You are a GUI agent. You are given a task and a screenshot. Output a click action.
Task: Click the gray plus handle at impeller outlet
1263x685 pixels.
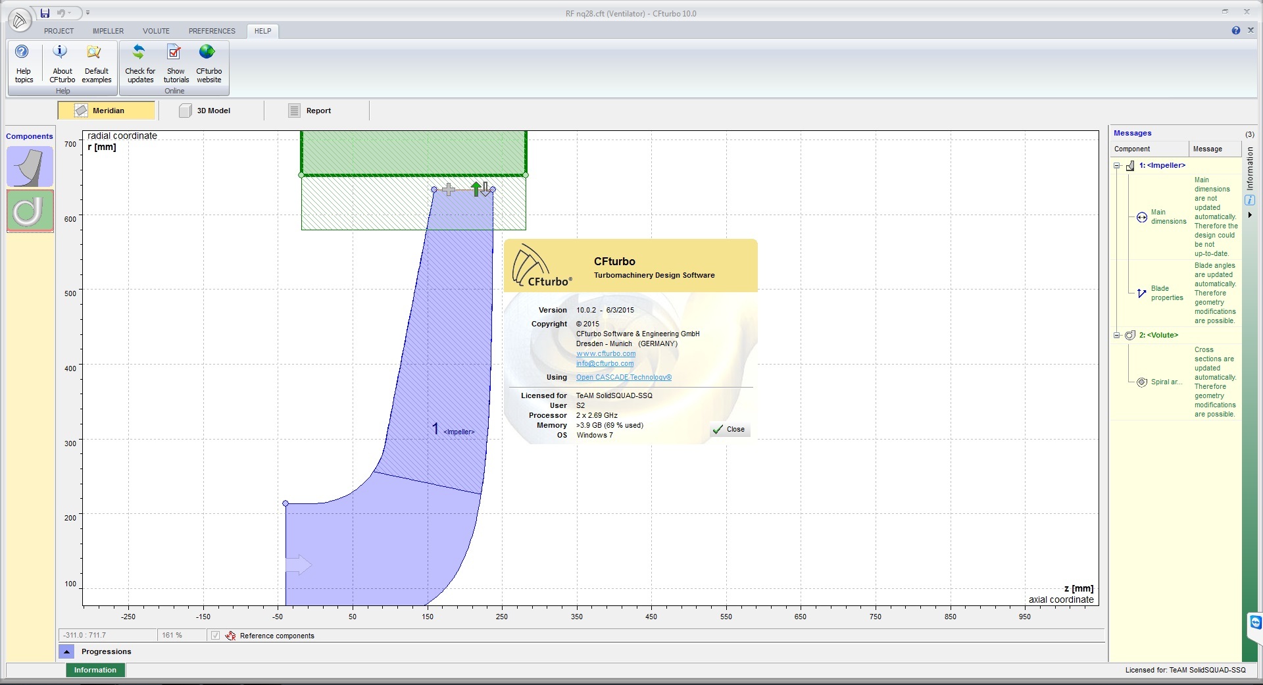pyautogui.click(x=448, y=190)
